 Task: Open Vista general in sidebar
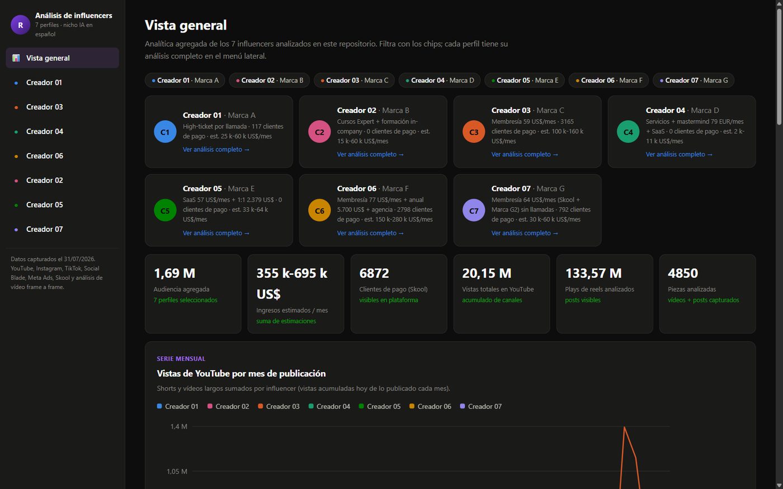pos(62,58)
